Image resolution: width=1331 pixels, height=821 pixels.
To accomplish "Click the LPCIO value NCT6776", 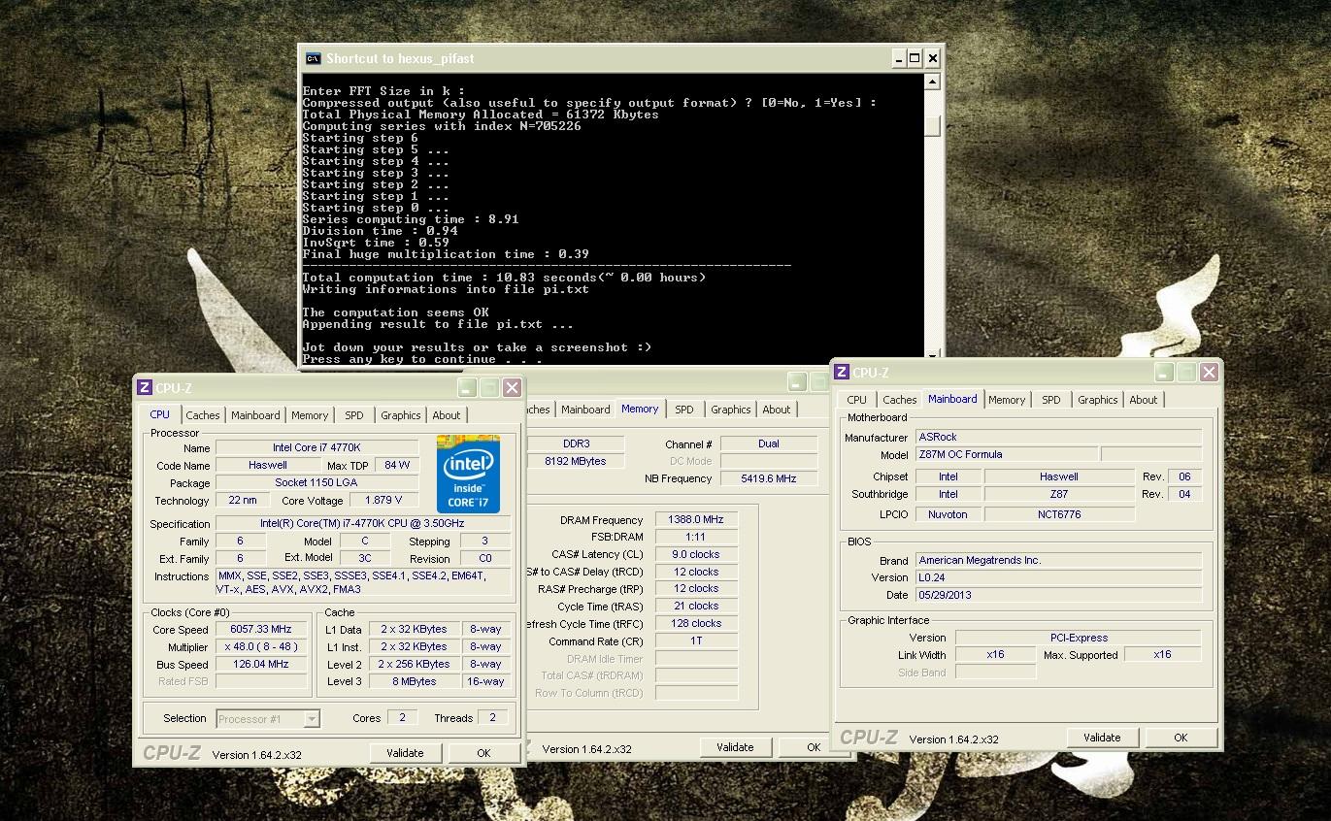I will (x=1059, y=514).
